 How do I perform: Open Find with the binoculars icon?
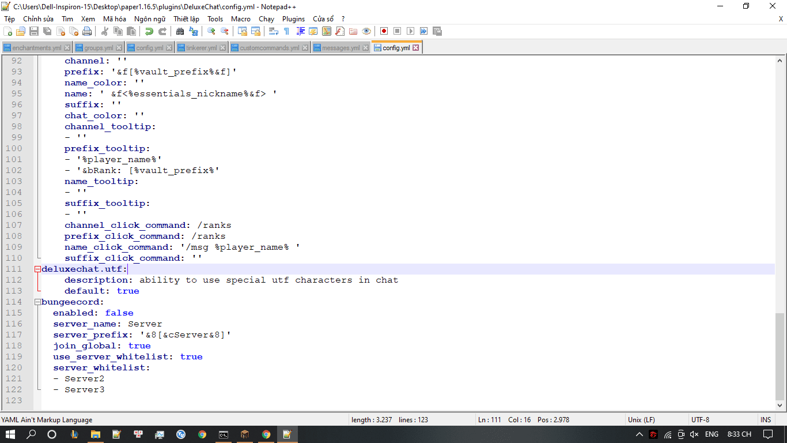pos(180,31)
